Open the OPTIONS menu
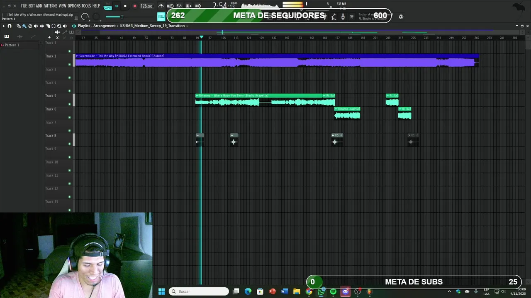Image resolution: width=531 pixels, height=298 pixels. [x=74, y=6]
